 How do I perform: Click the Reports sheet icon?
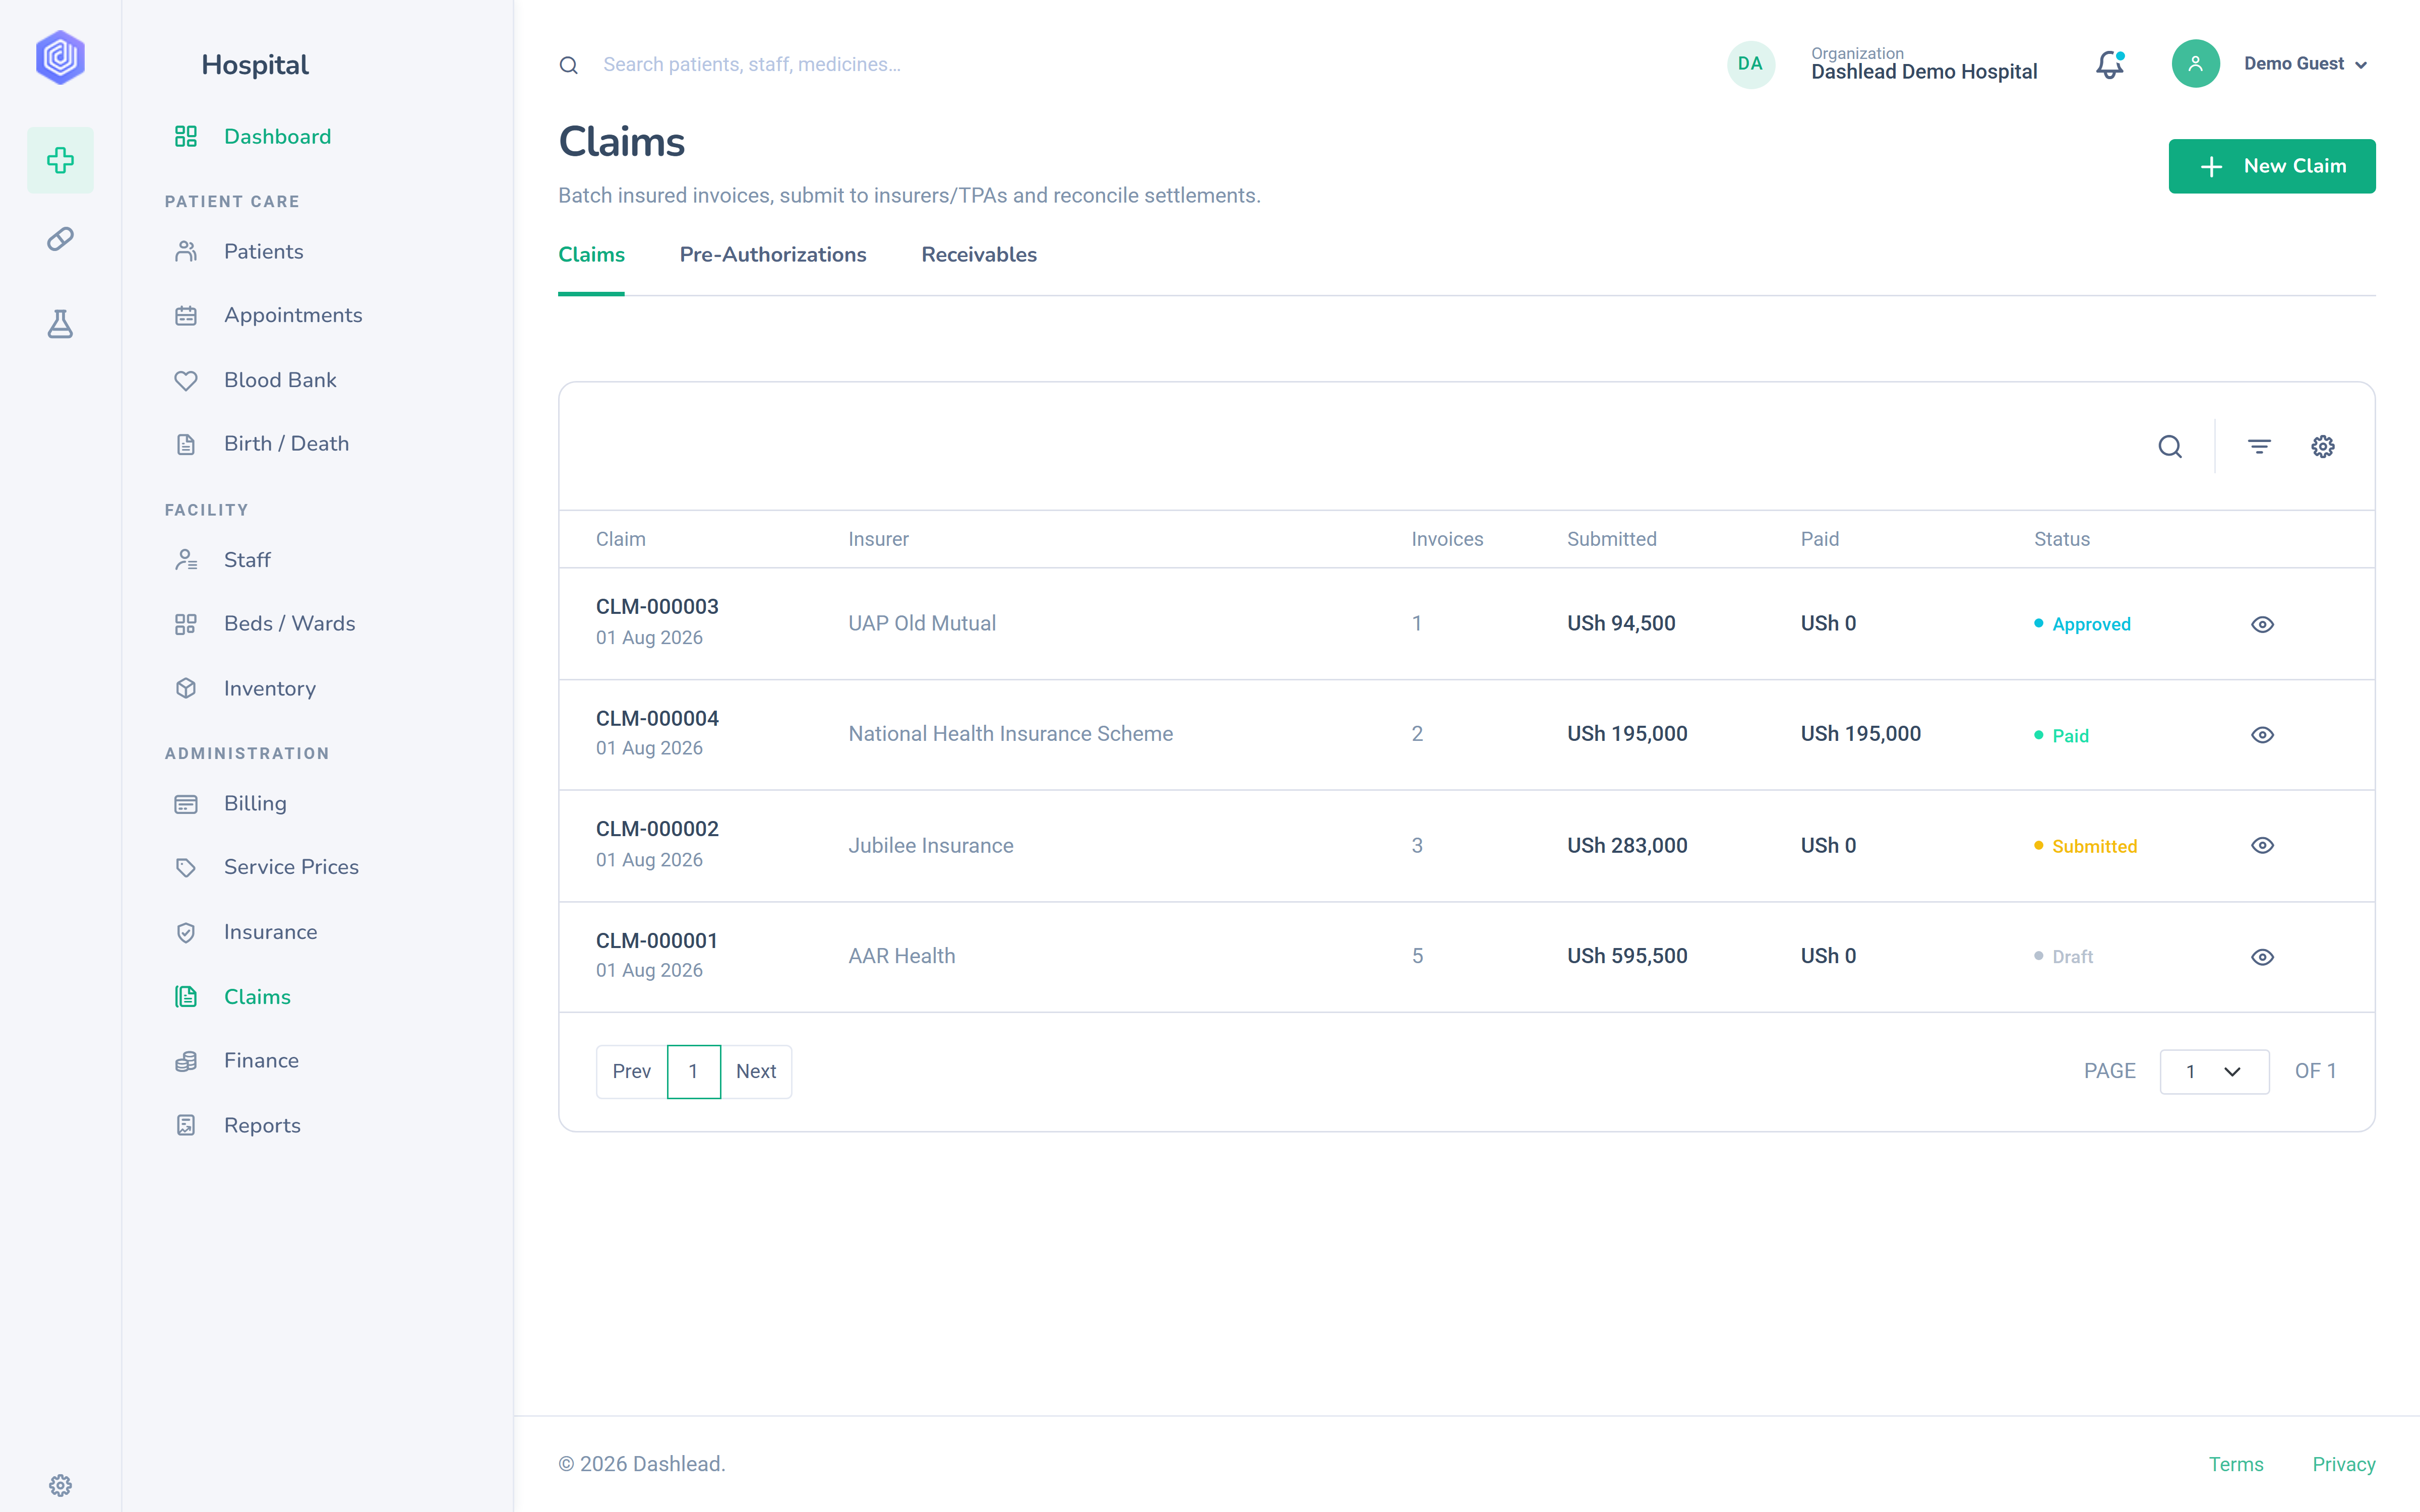(186, 1125)
